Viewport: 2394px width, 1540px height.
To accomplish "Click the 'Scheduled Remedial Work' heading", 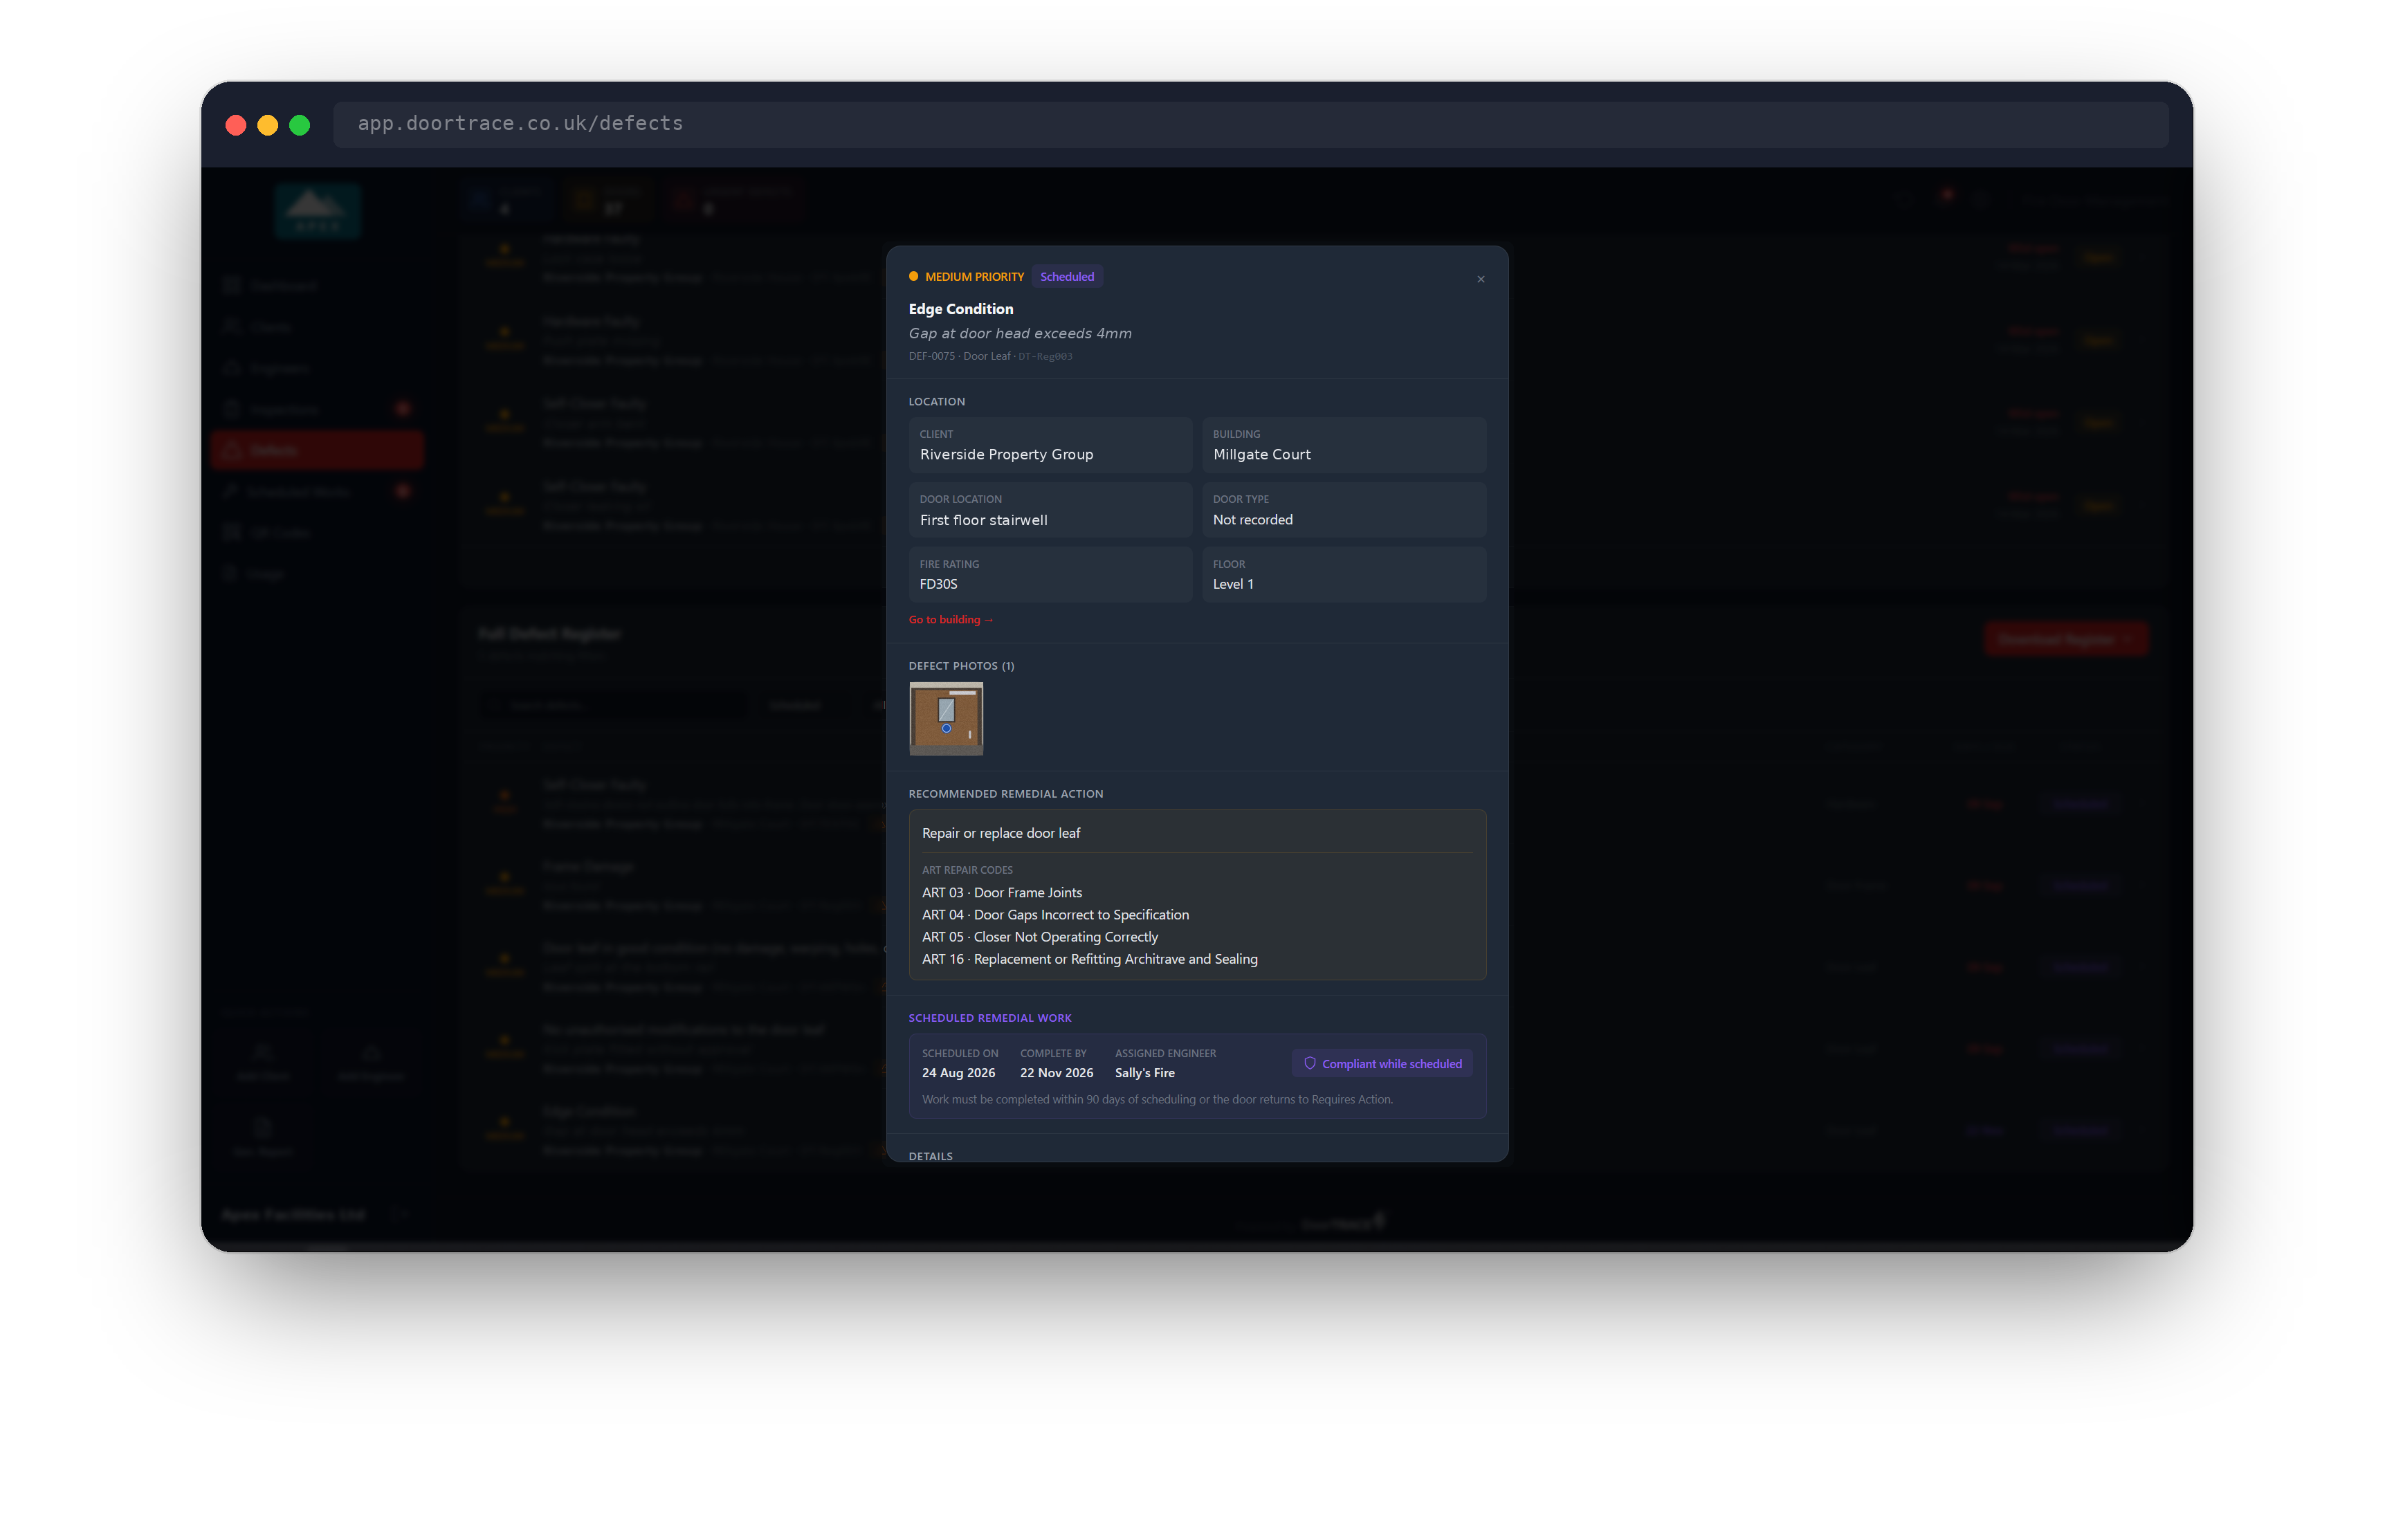I will 989,1018.
